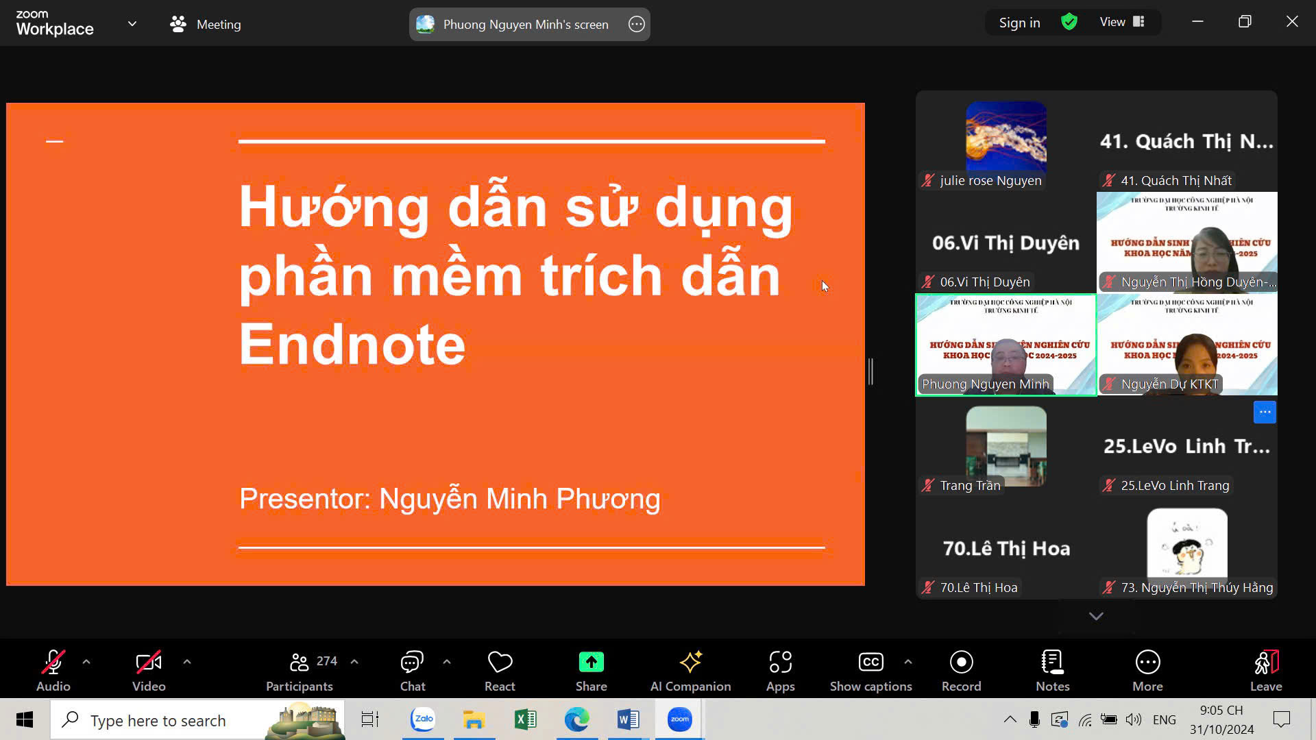Click the shared slide title Endnote text
The width and height of the screenshot is (1316, 740).
pyautogui.click(x=352, y=344)
